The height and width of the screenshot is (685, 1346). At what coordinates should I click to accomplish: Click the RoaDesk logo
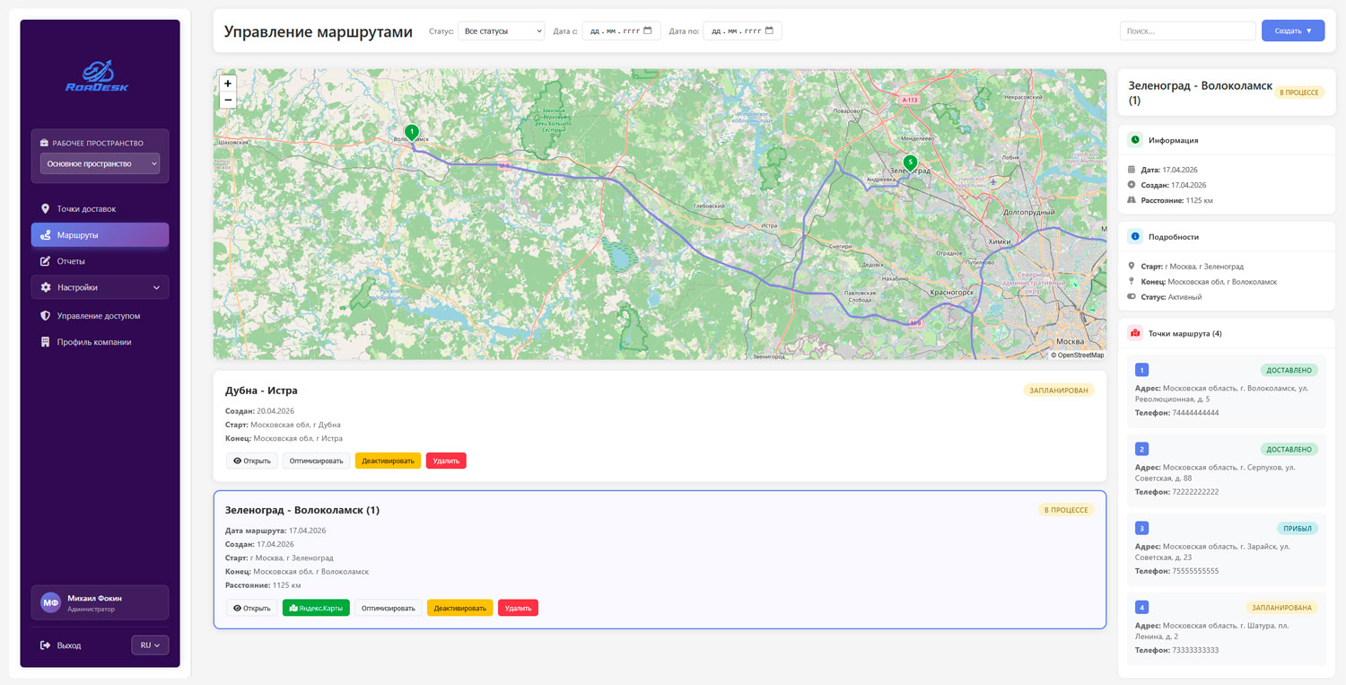click(x=97, y=75)
